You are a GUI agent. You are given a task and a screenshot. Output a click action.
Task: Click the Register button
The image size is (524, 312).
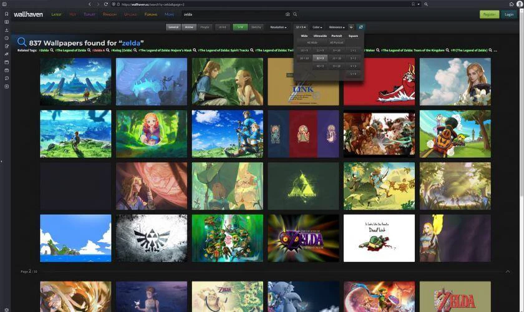pyautogui.click(x=489, y=14)
